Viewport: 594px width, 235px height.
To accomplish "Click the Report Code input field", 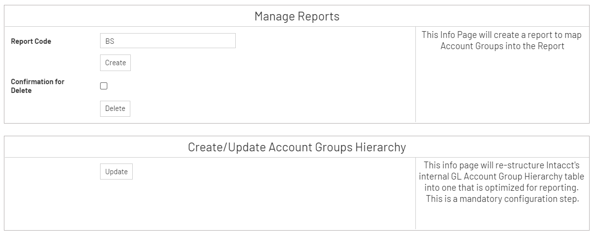I will click(167, 41).
